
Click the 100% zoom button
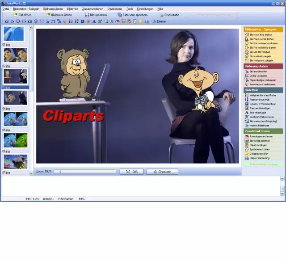point(132,172)
